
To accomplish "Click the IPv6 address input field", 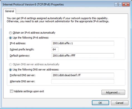I will click(x=83, y=43).
